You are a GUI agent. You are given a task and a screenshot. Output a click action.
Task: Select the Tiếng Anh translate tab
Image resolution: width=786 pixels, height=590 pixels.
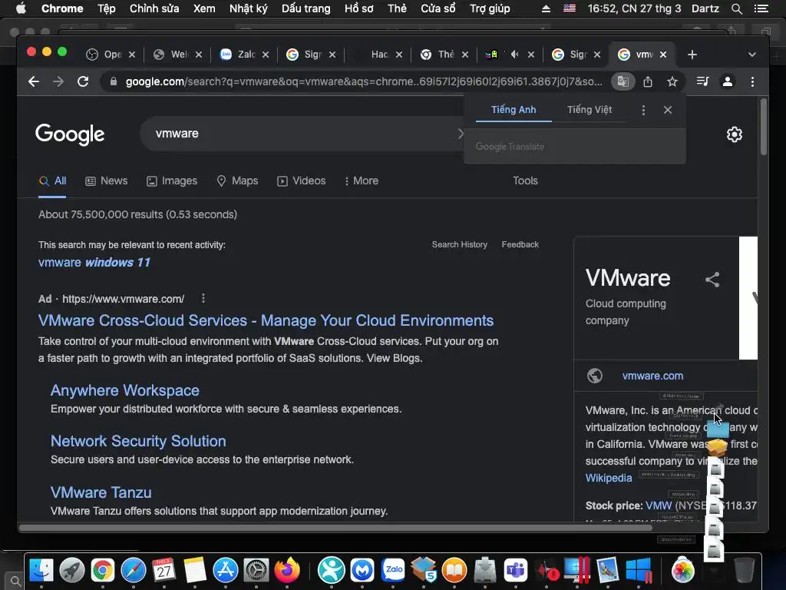click(x=514, y=109)
